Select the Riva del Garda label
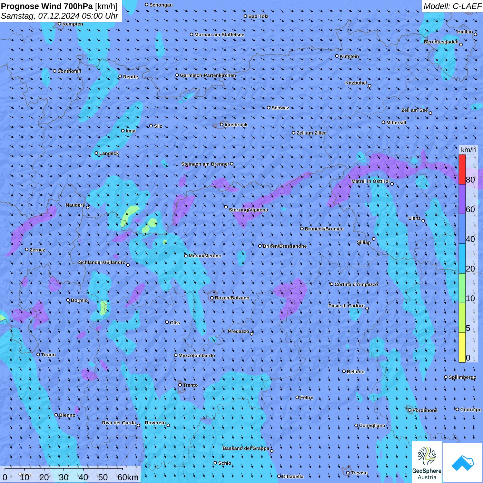The height and width of the screenshot is (483, 483). click(x=119, y=423)
